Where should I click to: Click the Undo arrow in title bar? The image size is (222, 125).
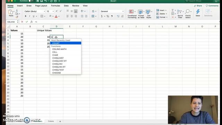[x=45, y=1]
